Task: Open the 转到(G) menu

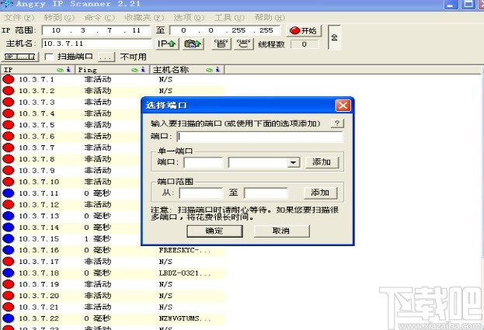Action: click(x=59, y=18)
